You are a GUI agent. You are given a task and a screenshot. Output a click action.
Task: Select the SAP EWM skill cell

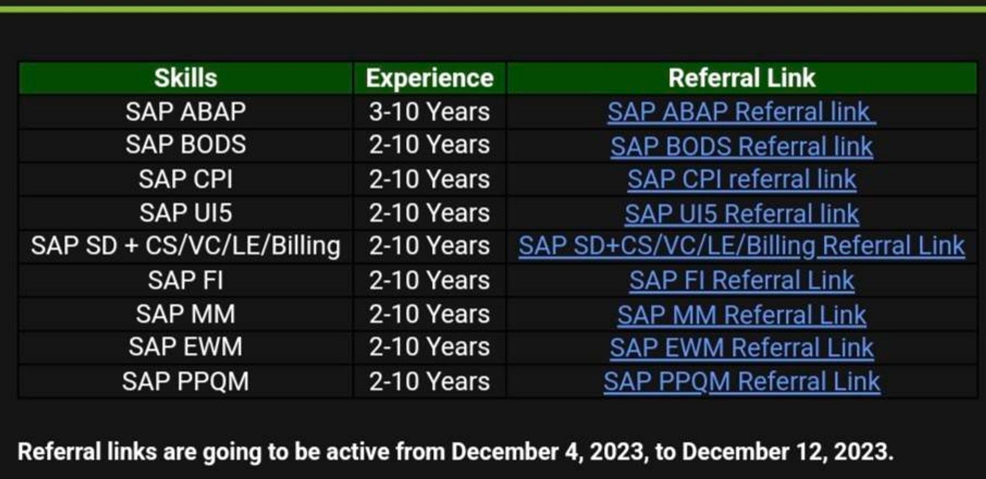coord(185,347)
